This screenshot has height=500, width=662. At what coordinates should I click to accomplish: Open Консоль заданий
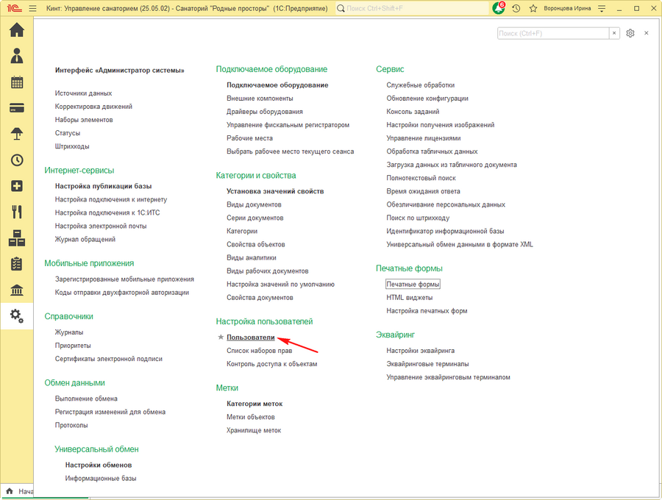coord(413,112)
